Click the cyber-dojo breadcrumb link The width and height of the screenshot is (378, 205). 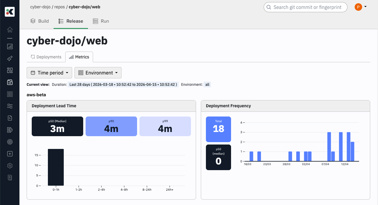[40, 7]
